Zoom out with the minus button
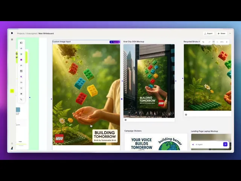Viewport: 241px width, 181px height. point(217,42)
